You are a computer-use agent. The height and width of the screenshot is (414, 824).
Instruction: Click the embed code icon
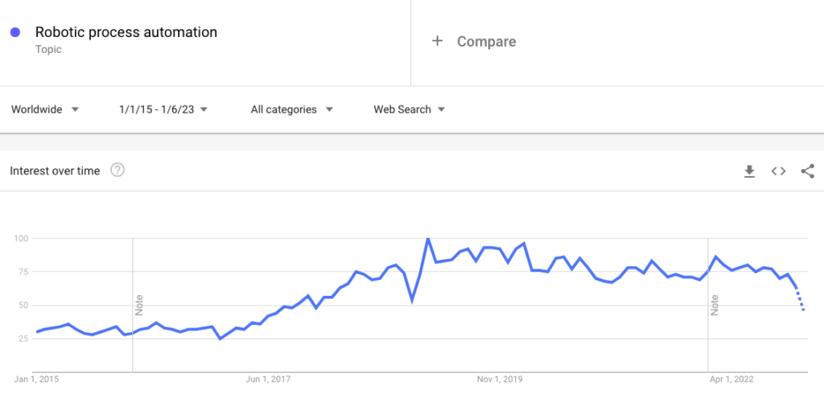click(778, 171)
